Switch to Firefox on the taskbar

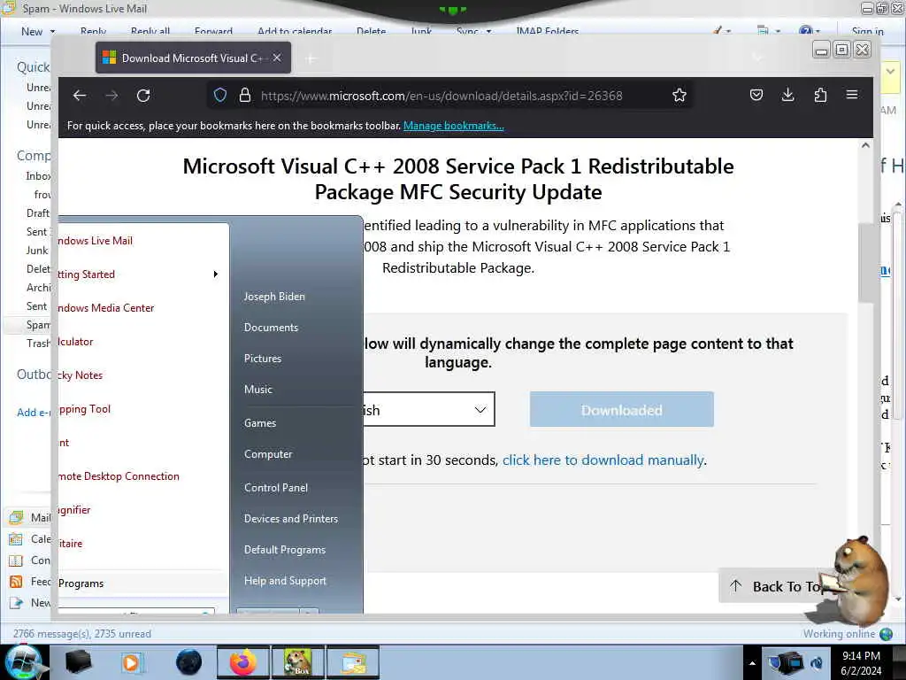tap(243, 662)
